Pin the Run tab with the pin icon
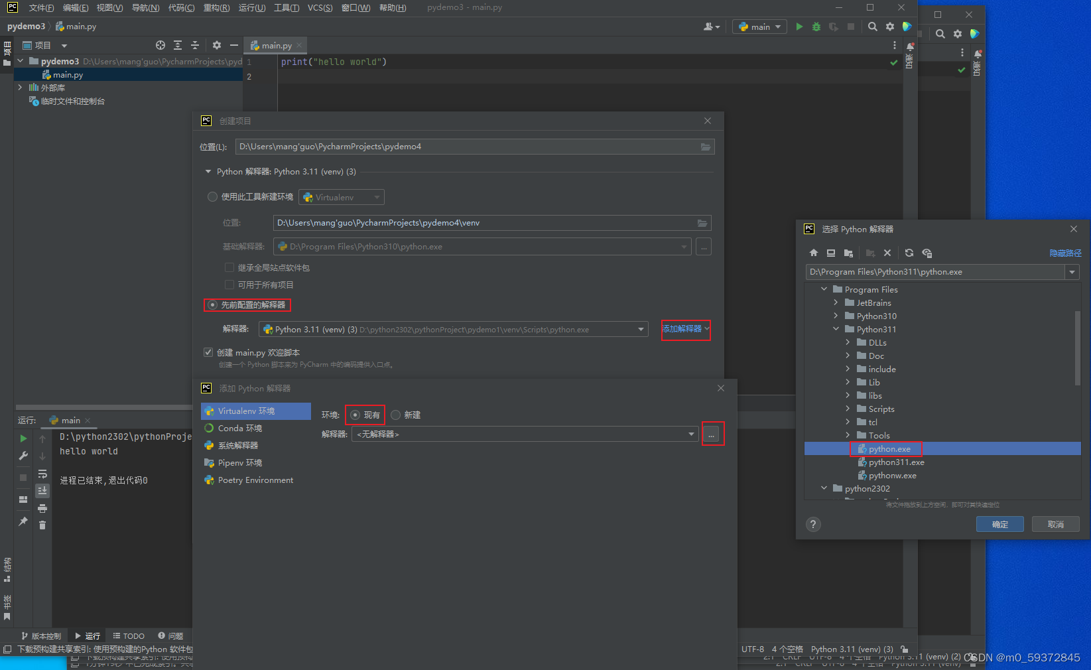 pyautogui.click(x=23, y=521)
